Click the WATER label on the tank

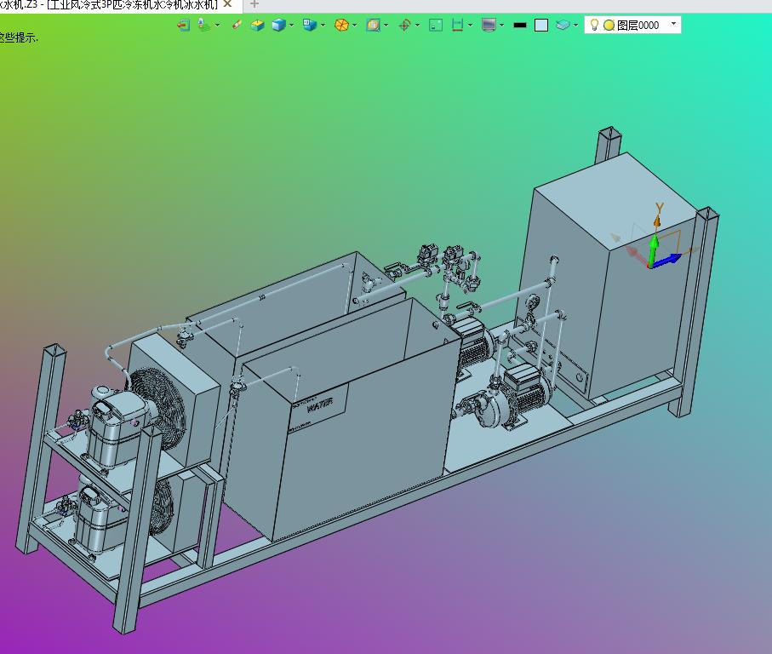(x=319, y=405)
